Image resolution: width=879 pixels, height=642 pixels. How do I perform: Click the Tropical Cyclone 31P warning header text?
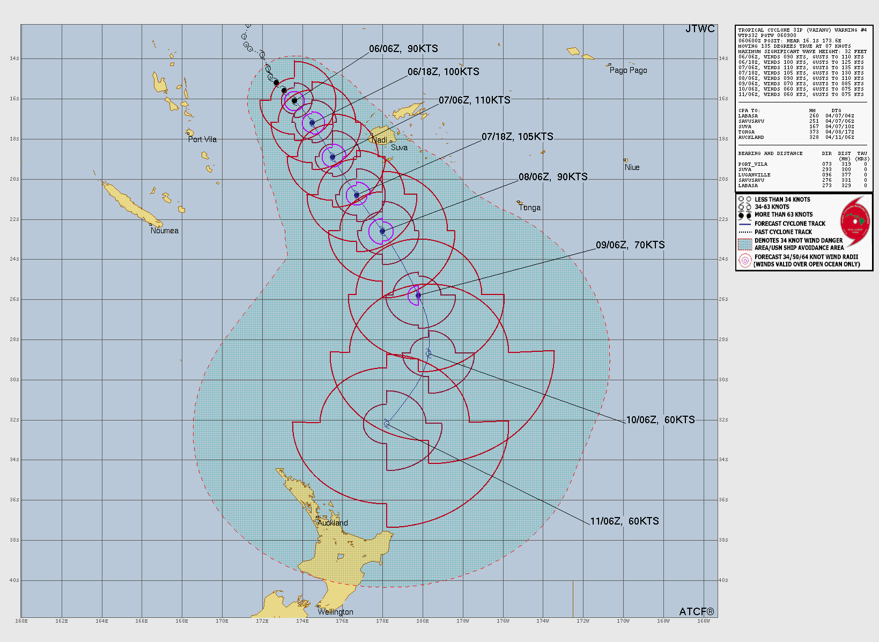point(802,30)
